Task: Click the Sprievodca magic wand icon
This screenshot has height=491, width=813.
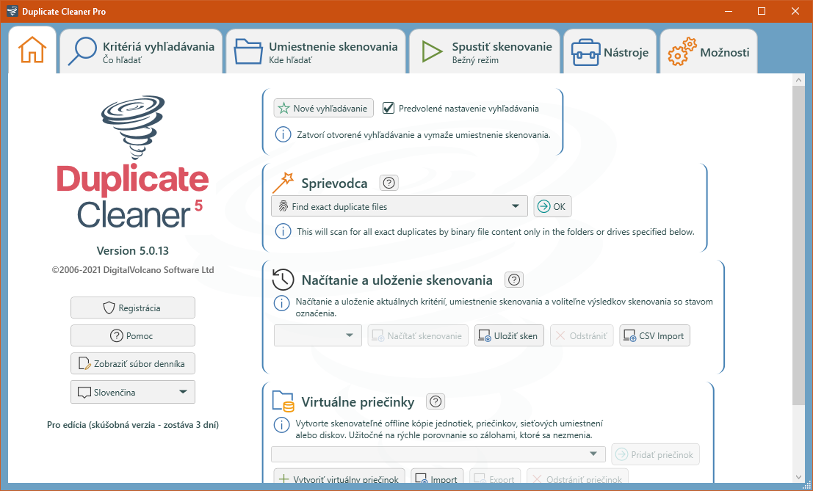Action: click(x=283, y=183)
